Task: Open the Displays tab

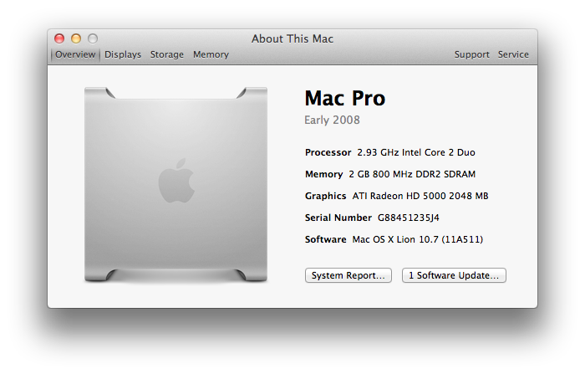Action: tap(123, 54)
